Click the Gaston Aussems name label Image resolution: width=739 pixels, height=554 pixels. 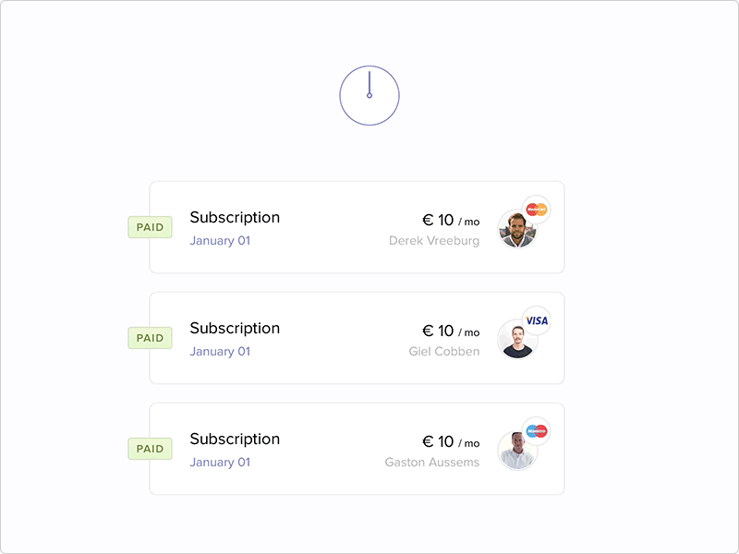(x=432, y=463)
